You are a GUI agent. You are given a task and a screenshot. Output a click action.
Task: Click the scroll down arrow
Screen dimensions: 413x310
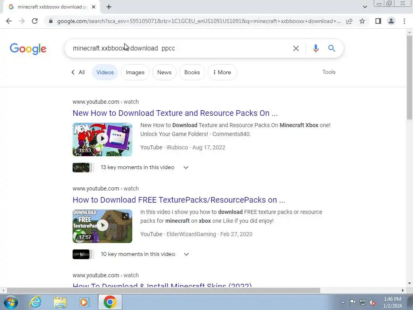[x=409, y=283]
